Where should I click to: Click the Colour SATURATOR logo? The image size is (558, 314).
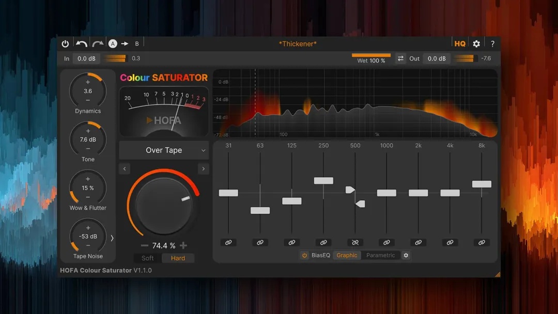click(x=164, y=77)
